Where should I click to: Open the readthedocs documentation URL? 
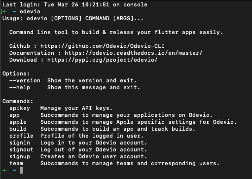[x=133, y=53]
